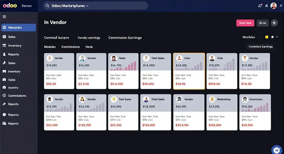The height and width of the screenshot is (154, 284).
Task: Click avatar on the Sales $14,19% card
Action: click(x=114, y=58)
